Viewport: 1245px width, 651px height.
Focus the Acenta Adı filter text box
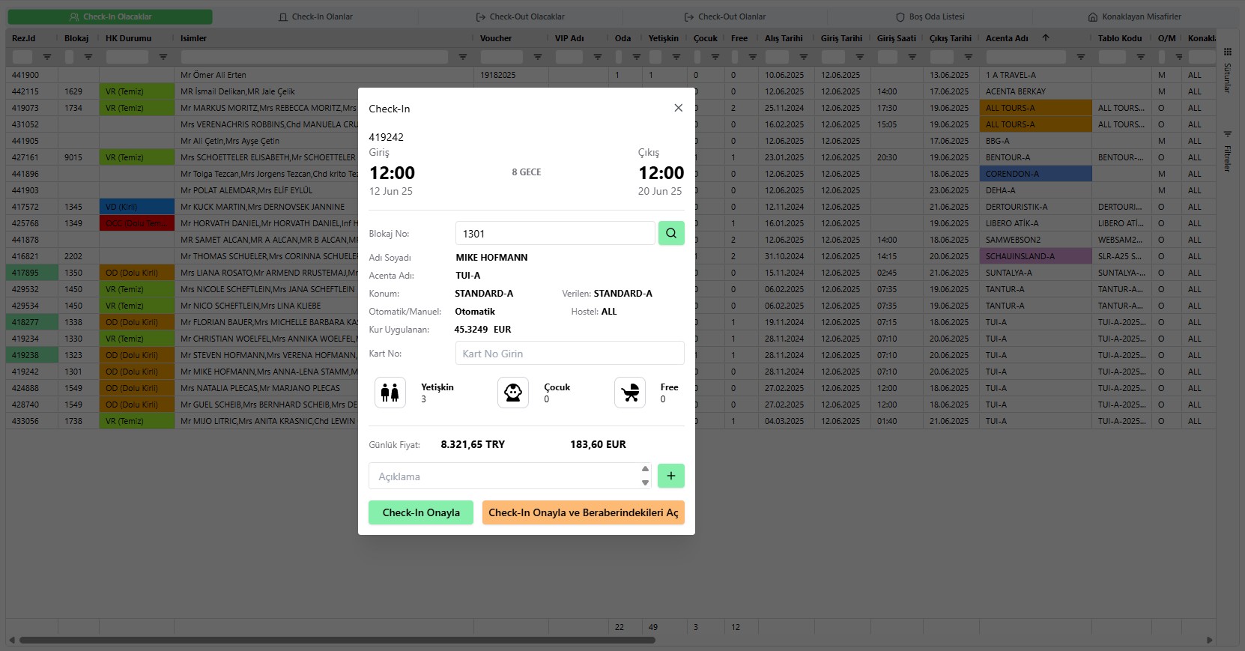tap(1026, 57)
